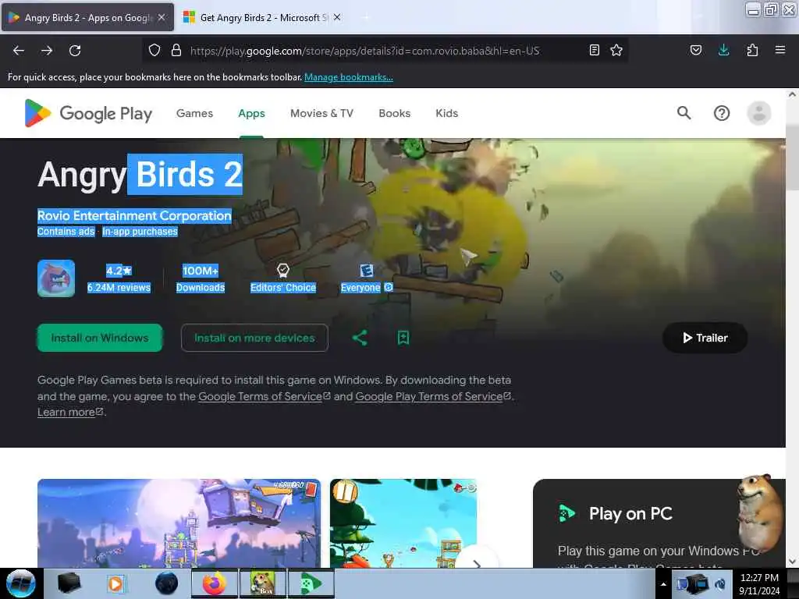The height and width of the screenshot is (599, 799).
Task: Show hidden system tray icons arrow
Action: click(663, 584)
